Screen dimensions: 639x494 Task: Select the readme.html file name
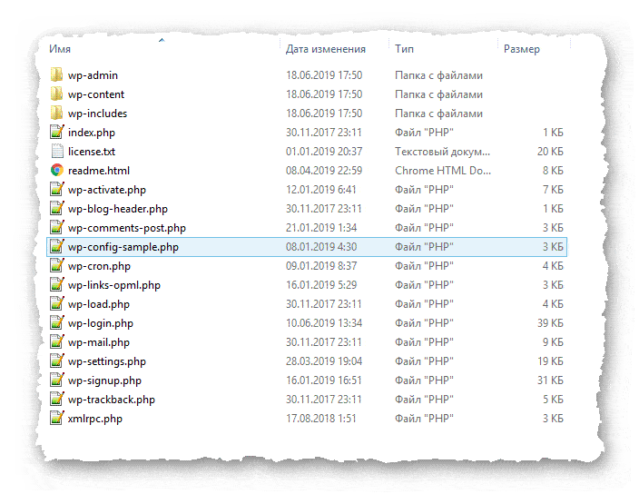[99, 171]
